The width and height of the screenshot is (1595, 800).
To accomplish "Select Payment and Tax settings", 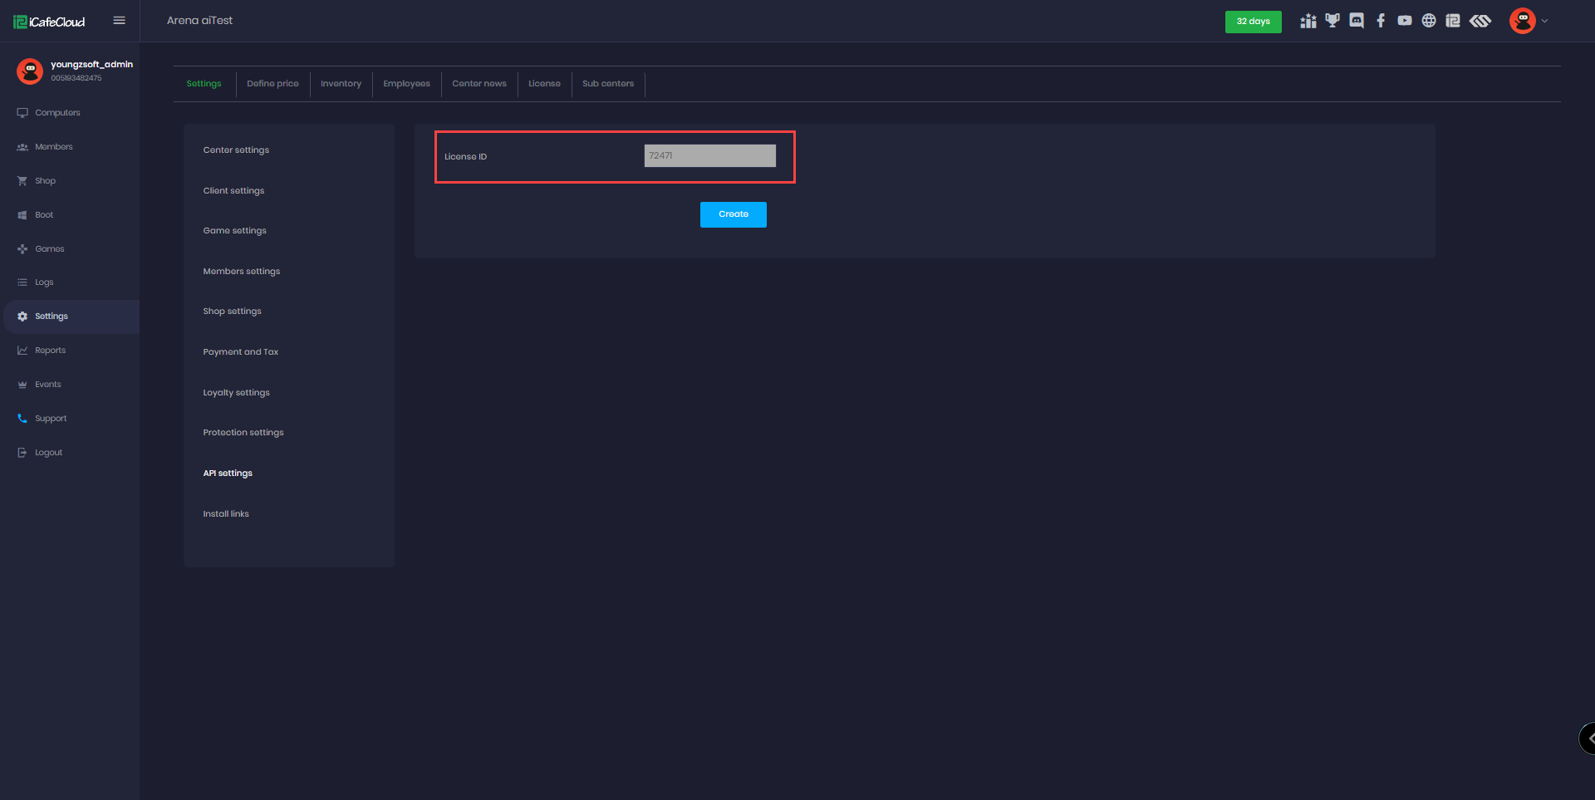I will coord(241,352).
